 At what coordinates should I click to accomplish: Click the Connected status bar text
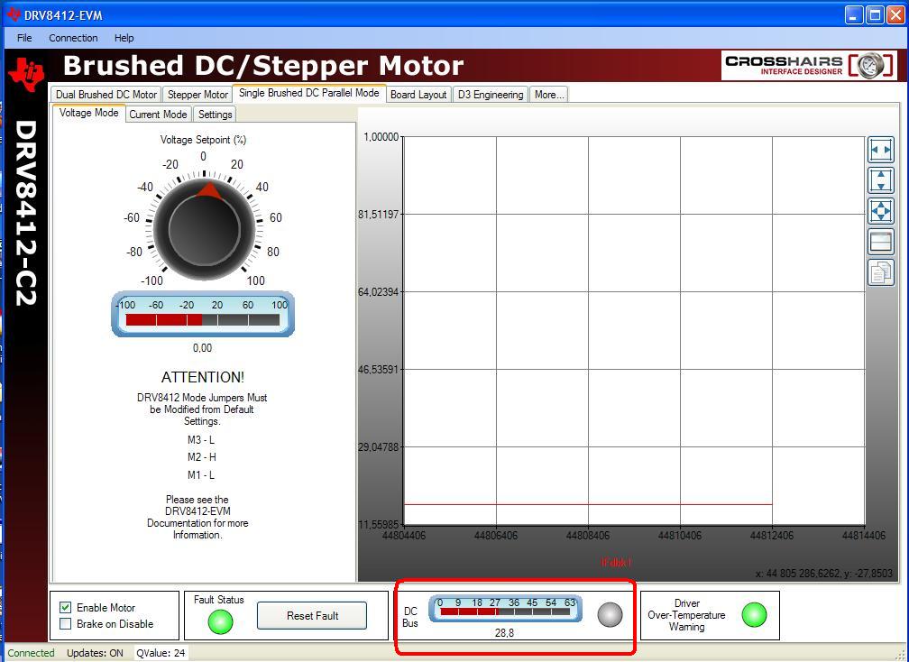(31, 653)
